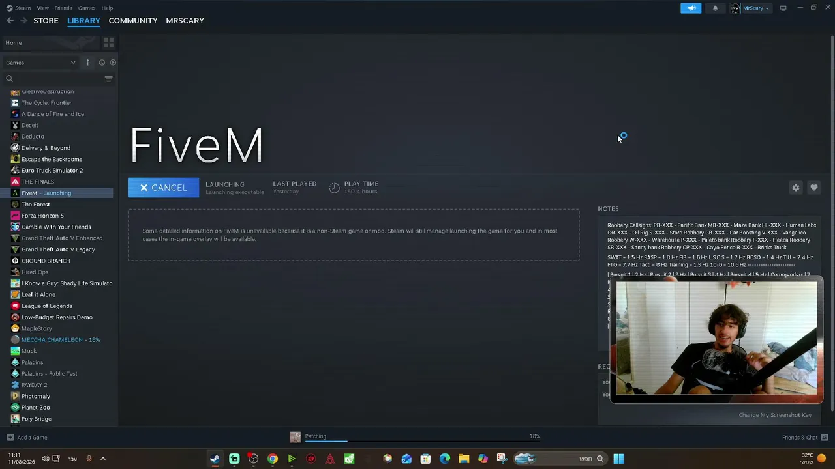Open File Explorer from taskbar

464,459
